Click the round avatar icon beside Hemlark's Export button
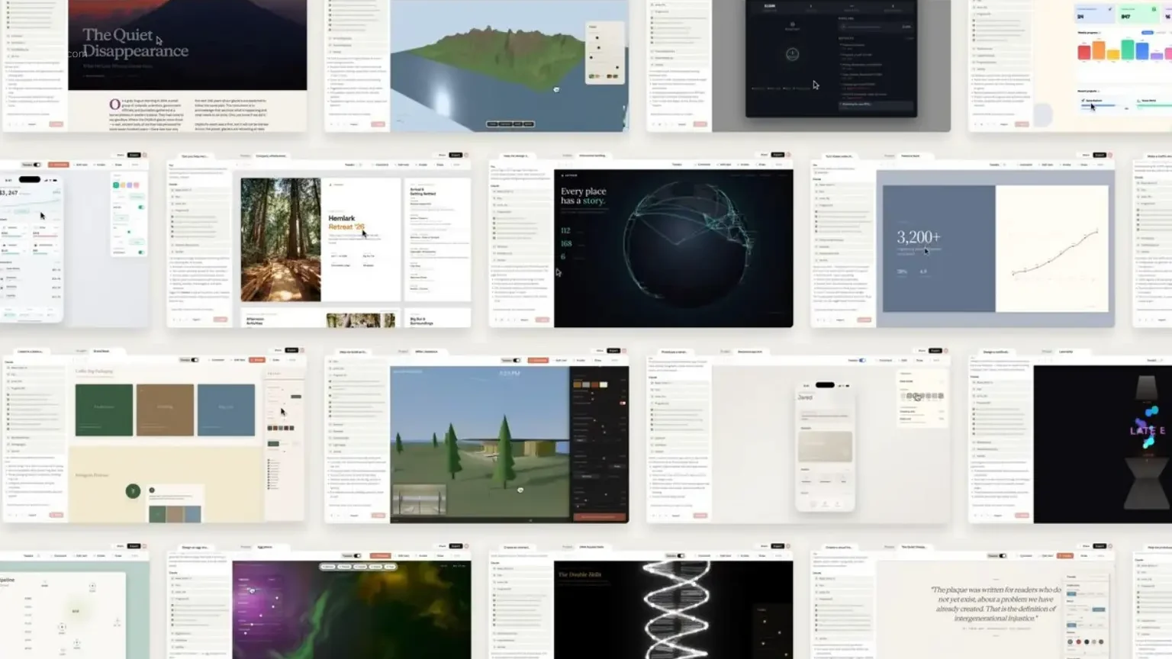Viewport: 1172px width, 659px height. 466,155
